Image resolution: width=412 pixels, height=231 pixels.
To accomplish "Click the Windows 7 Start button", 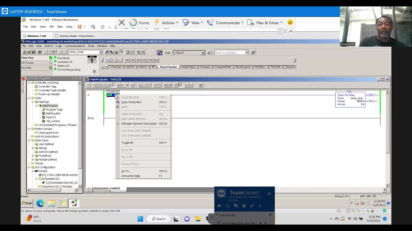I will (27, 203).
